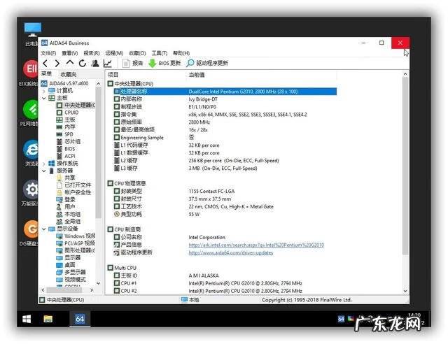Click the line graph toolbar icon
Viewport: 448px width, 344px height.
pyautogui.click(x=107, y=63)
